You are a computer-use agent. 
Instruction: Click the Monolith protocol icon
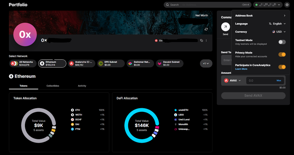(176, 124)
